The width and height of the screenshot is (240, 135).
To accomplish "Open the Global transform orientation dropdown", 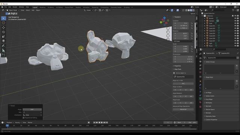I will (88, 10).
